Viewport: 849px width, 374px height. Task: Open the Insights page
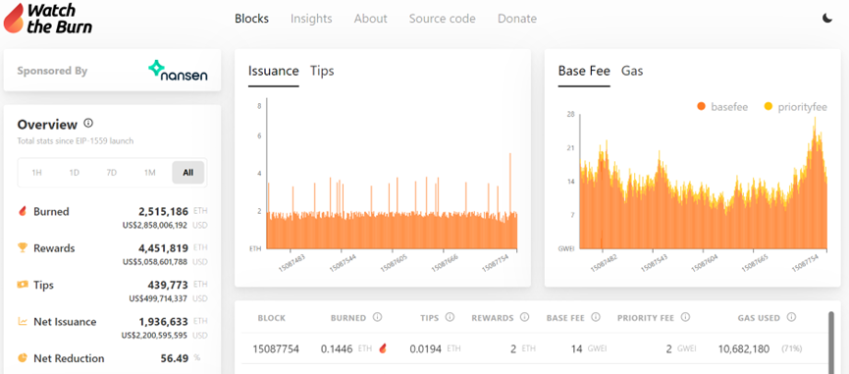[311, 19]
